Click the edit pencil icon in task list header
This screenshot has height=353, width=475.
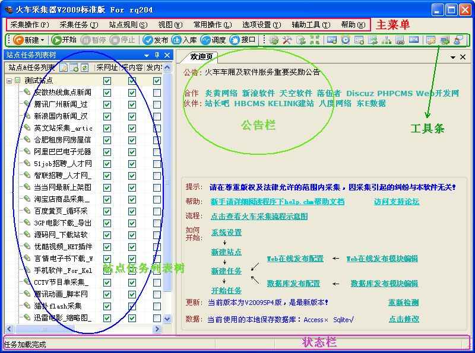[64, 68]
